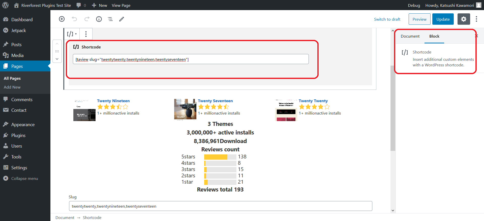Open the Jetpack menu

pyautogui.click(x=25, y=30)
